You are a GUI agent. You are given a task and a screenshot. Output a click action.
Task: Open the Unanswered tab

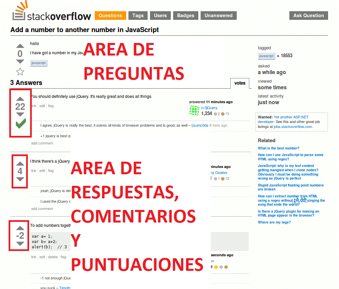218,16
